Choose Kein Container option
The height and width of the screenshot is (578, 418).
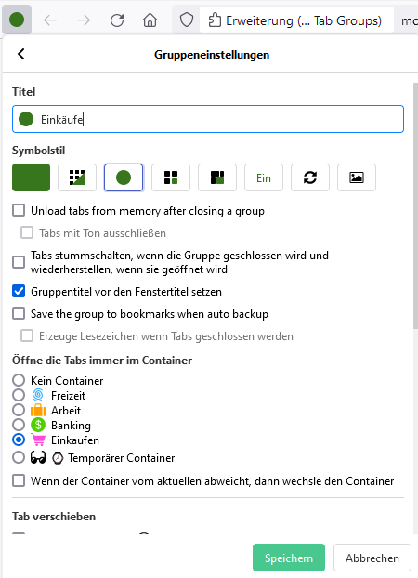click(x=19, y=380)
